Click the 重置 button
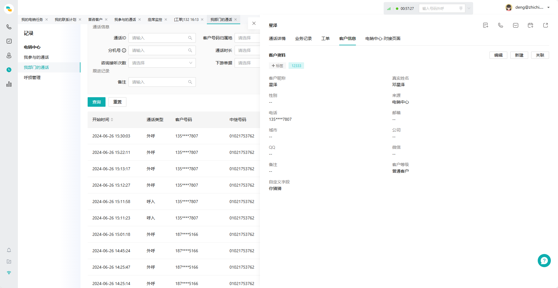This screenshot has width=558, height=288. [x=117, y=102]
